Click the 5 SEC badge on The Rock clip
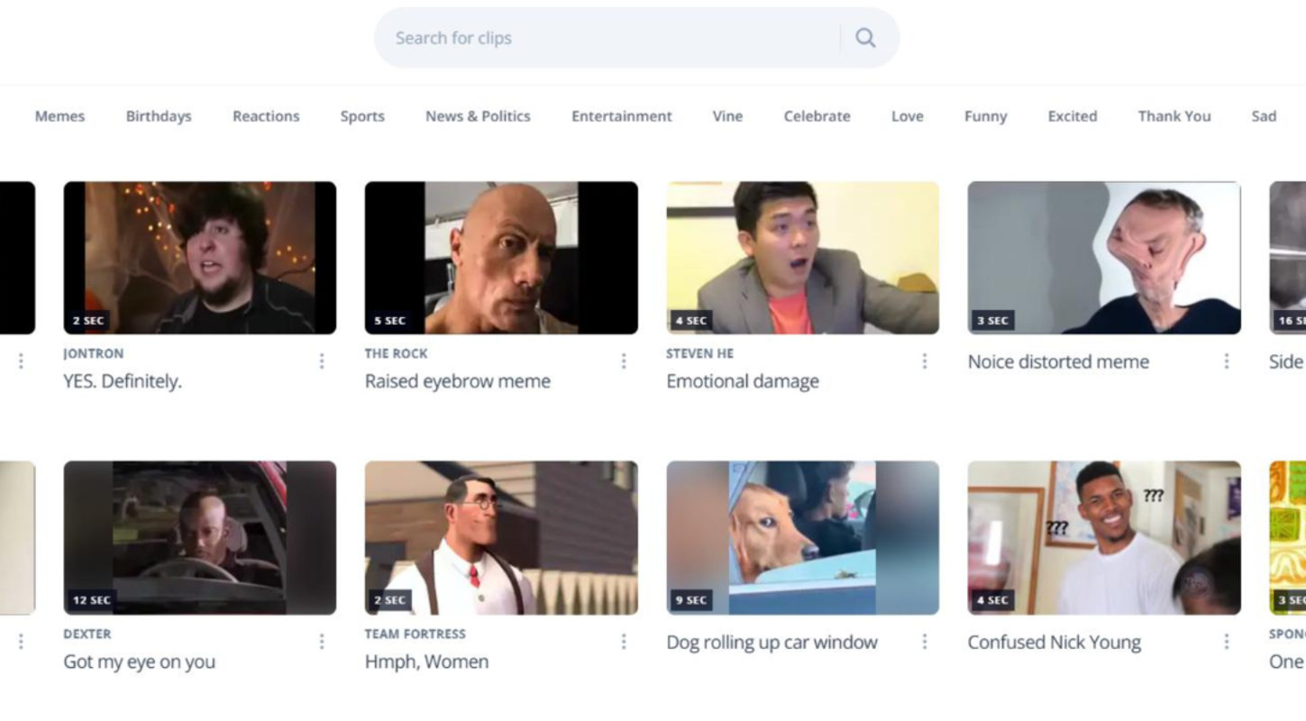 (390, 320)
